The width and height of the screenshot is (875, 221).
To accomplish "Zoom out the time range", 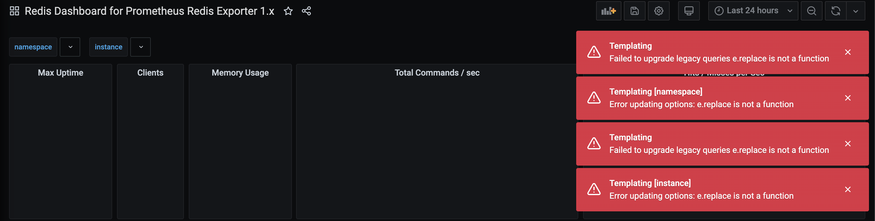I will 811,11.
